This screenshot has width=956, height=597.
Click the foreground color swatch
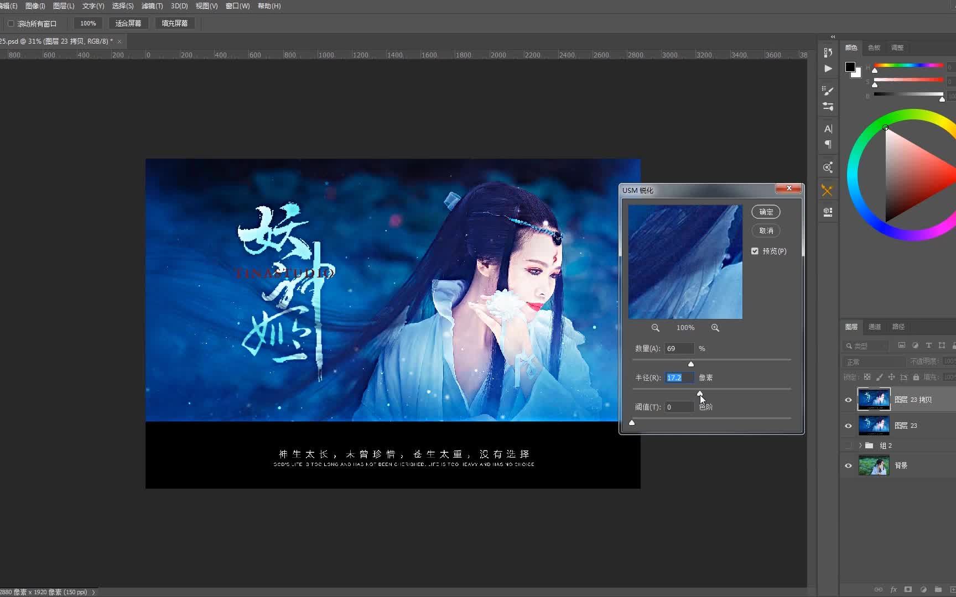pos(850,67)
